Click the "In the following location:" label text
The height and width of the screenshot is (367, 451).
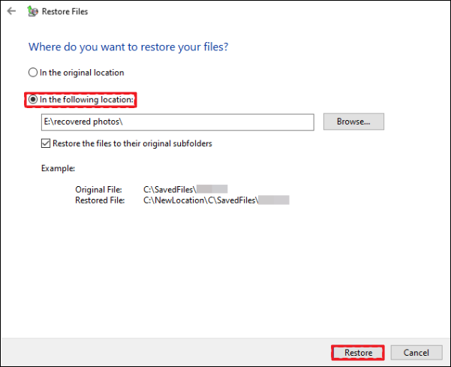87,100
